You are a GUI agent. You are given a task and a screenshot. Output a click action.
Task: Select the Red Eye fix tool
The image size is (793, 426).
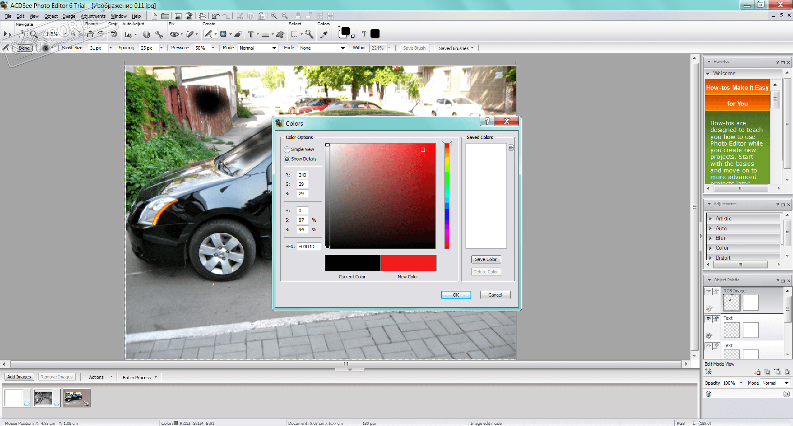(x=174, y=34)
